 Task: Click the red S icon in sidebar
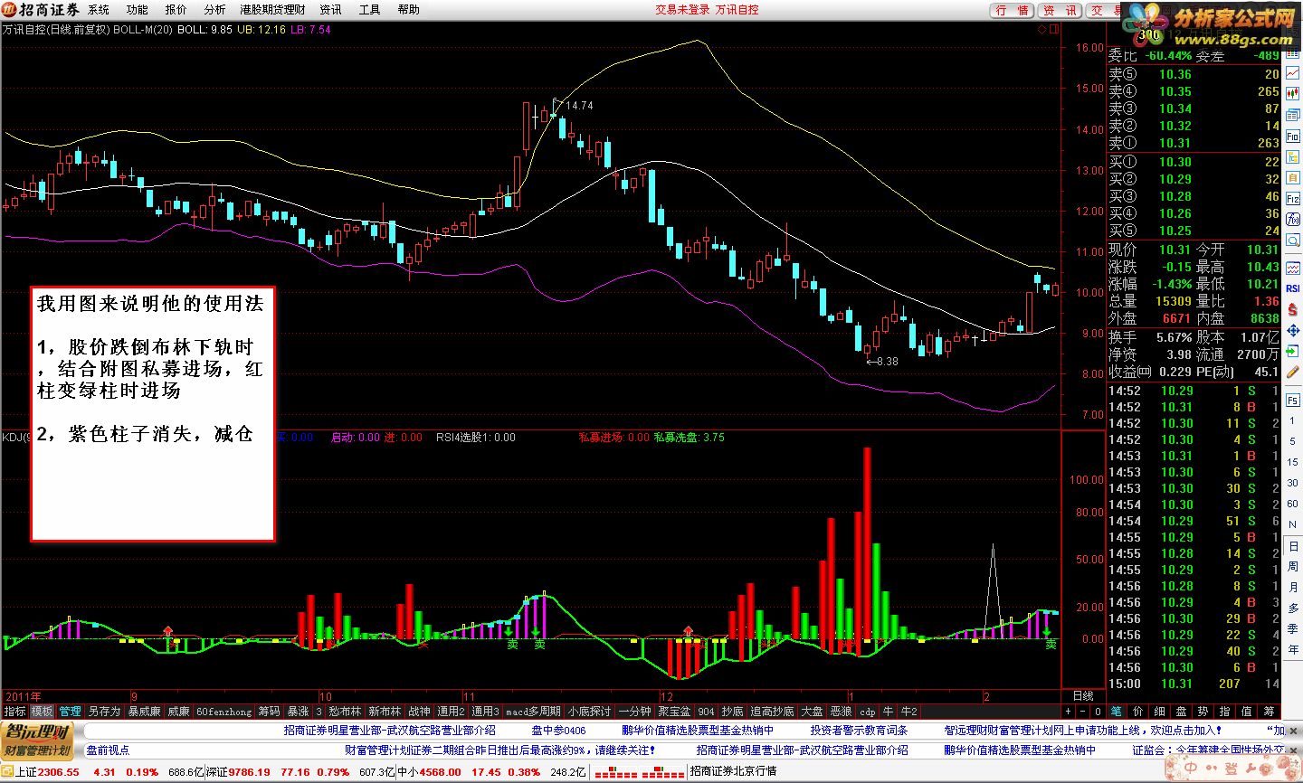click(x=1293, y=309)
